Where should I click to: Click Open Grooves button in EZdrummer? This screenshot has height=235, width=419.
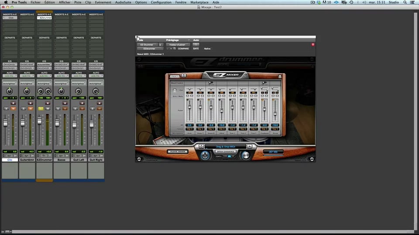click(x=225, y=151)
